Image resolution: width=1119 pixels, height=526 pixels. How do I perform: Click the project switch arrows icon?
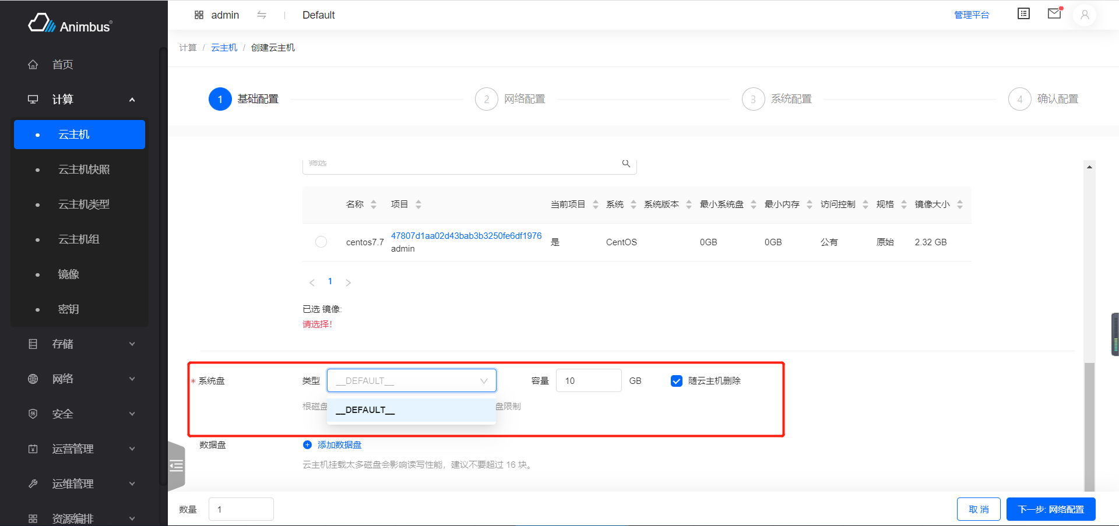262,15
